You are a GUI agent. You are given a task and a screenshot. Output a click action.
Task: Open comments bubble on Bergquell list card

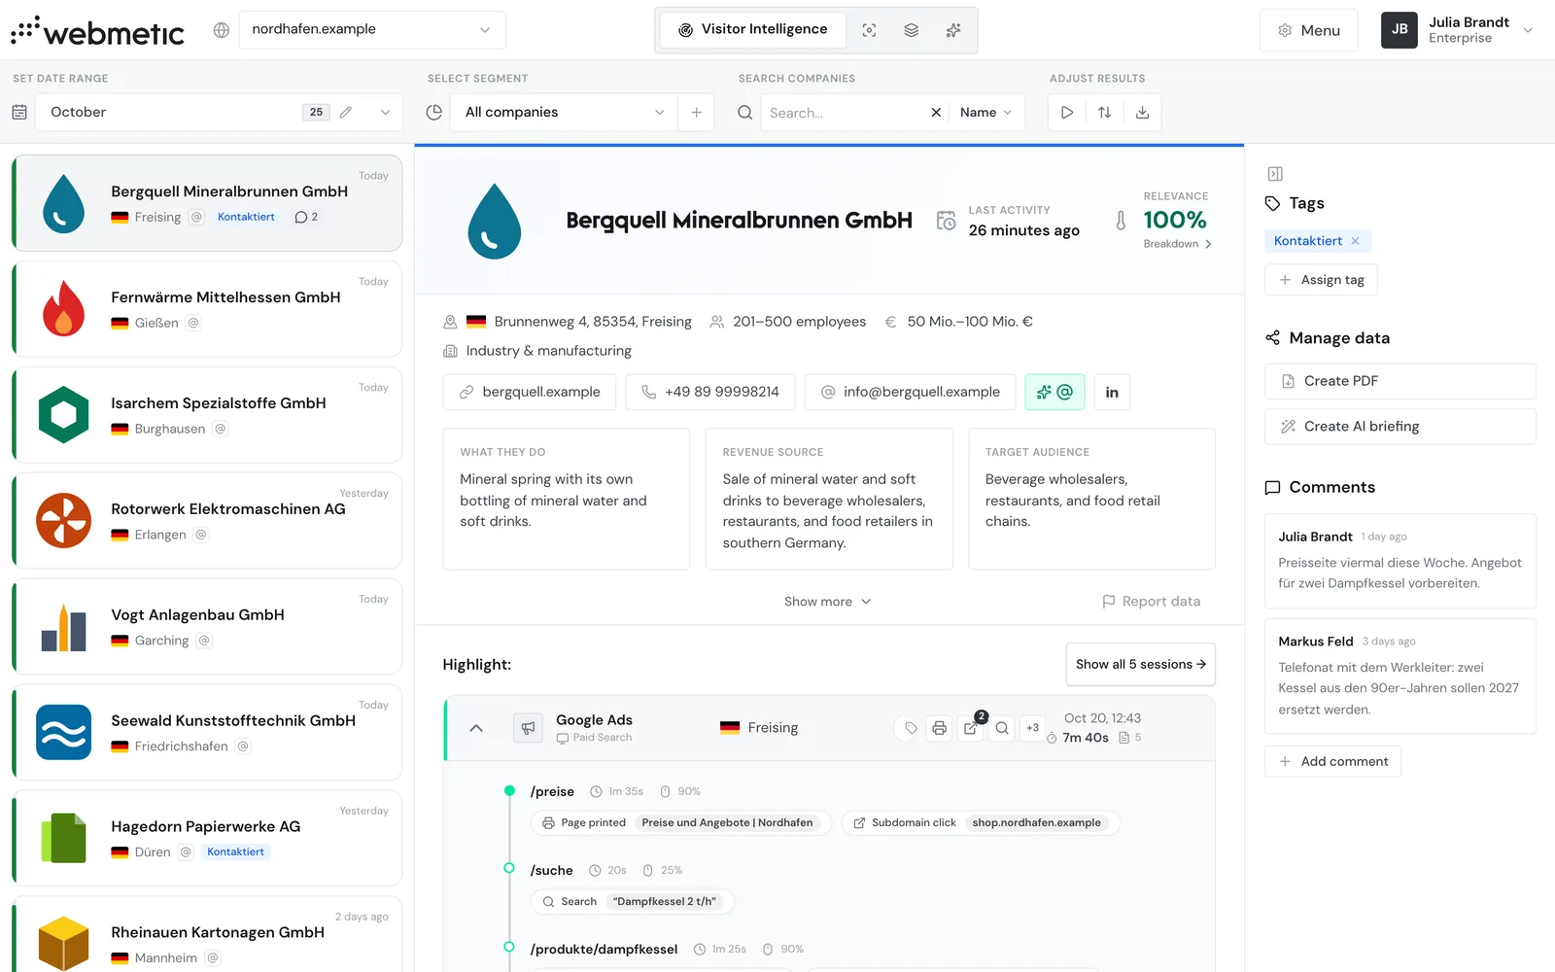tap(306, 217)
